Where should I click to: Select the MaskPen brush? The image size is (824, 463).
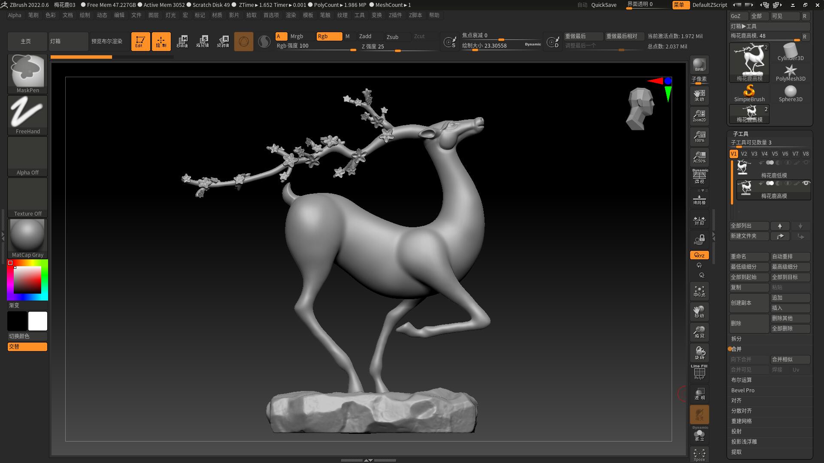click(27, 73)
